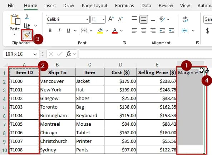Open Font settings dialog launcher

124,43
